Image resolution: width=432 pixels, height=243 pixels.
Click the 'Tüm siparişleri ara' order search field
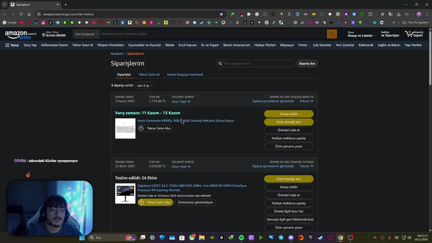pyautogui.click(x=255, y=63)
